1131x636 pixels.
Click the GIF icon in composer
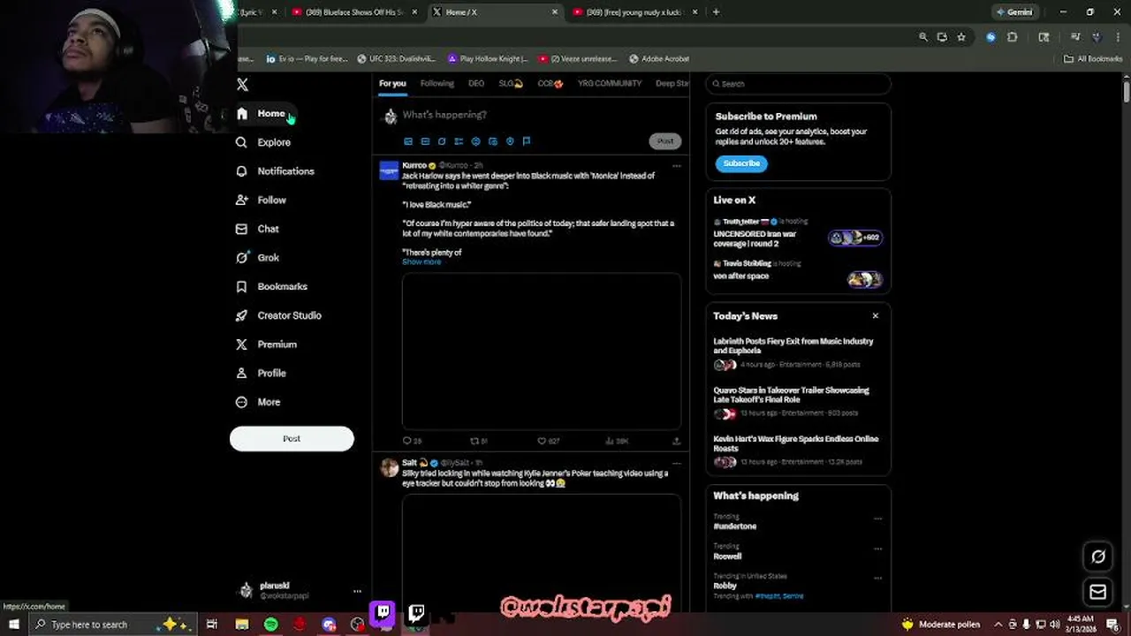(425, 141)
